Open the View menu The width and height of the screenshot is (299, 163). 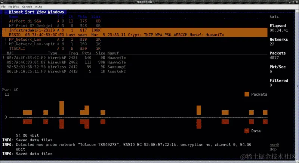tap(41, 12)
